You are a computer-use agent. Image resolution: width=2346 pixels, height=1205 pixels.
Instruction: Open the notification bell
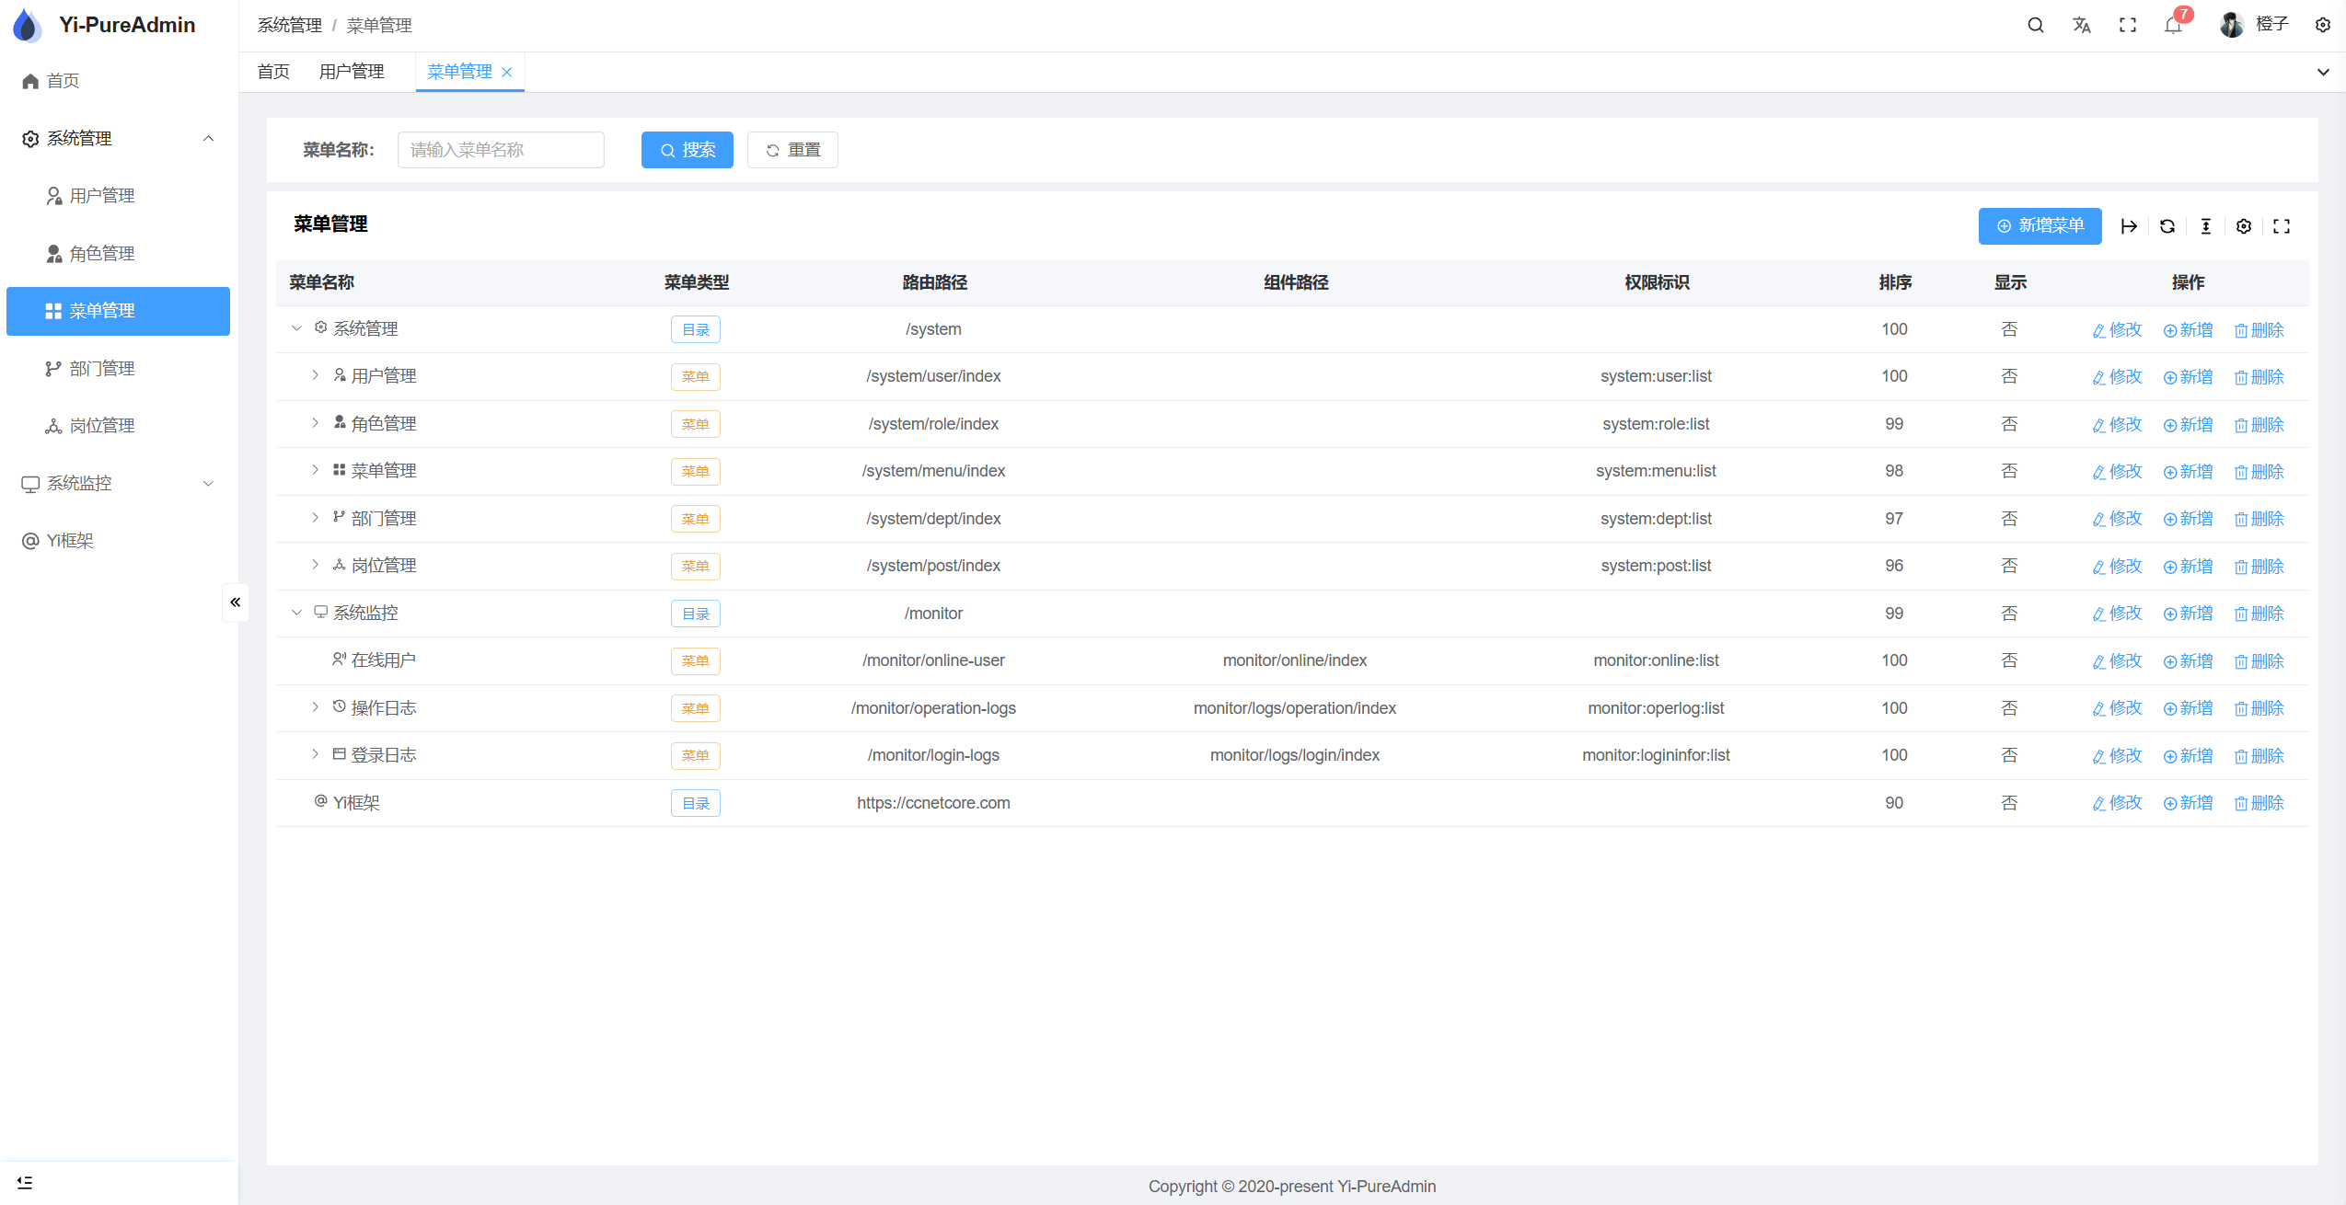pos(2173,25)
